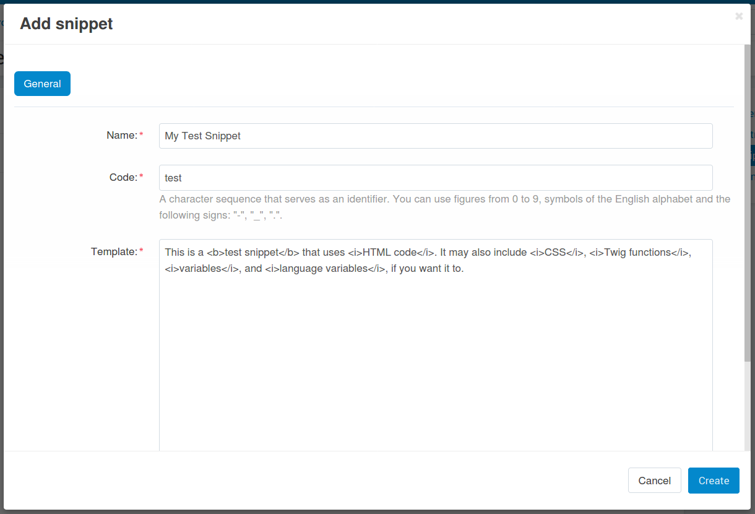Image resolution: width=755 pixels, height=514 pixels.
Task: Place cursor in empty Template area below text
Action: (x=436, y=365)
